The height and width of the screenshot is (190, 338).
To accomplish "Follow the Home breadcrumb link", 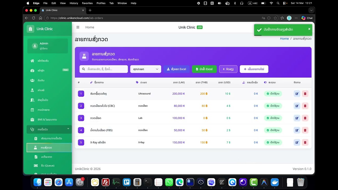I will pyautogui.click(x=284, y=39).
